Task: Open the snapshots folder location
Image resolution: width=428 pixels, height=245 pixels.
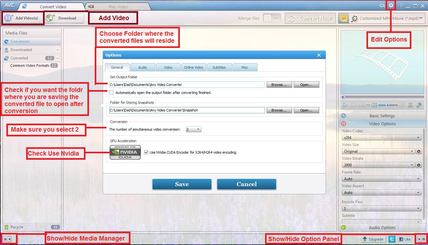Action: coord(306,110)
